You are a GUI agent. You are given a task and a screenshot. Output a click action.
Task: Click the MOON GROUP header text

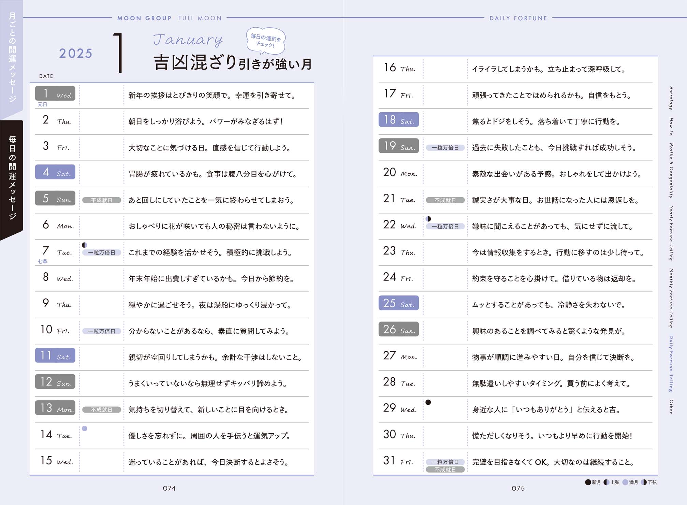click(144, 18)
